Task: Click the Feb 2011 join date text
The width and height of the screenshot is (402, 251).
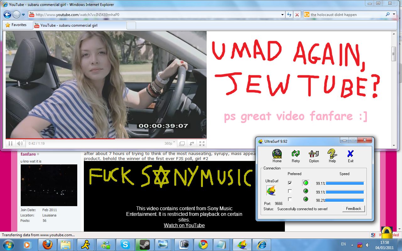Action: click(x=50, y=210)
